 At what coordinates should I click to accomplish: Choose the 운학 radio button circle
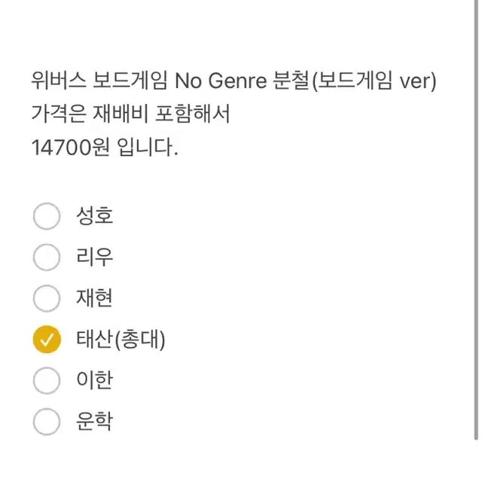pos(47,421)
